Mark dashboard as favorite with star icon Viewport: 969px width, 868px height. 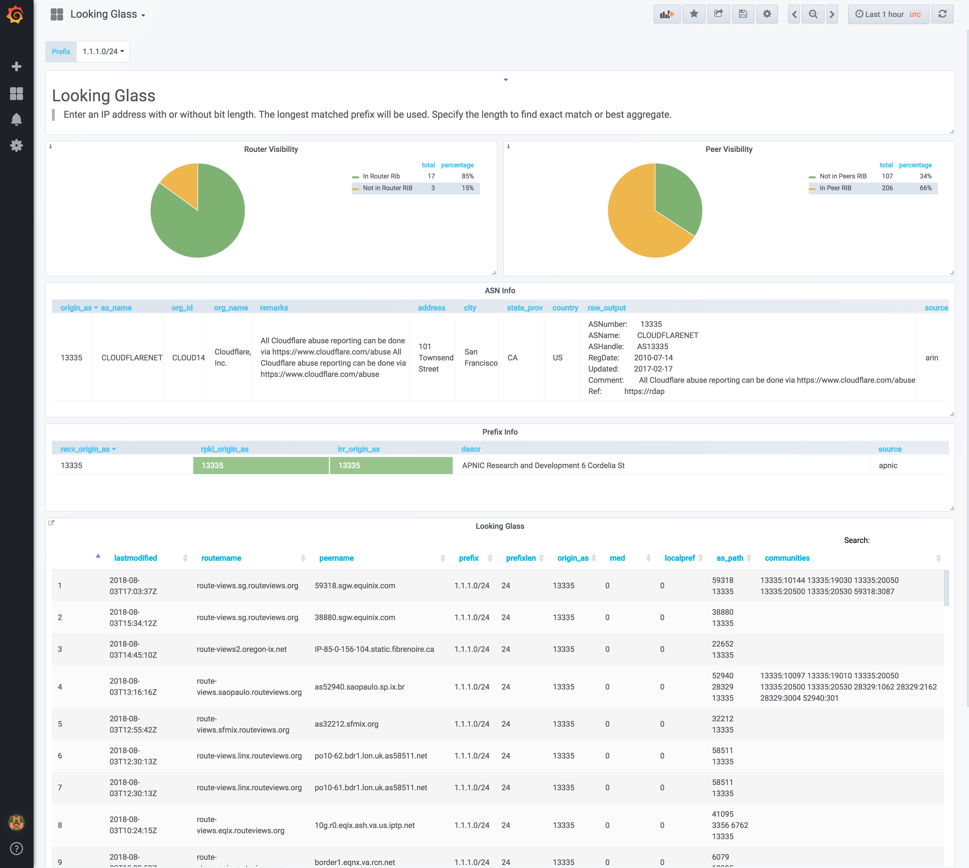693,14
